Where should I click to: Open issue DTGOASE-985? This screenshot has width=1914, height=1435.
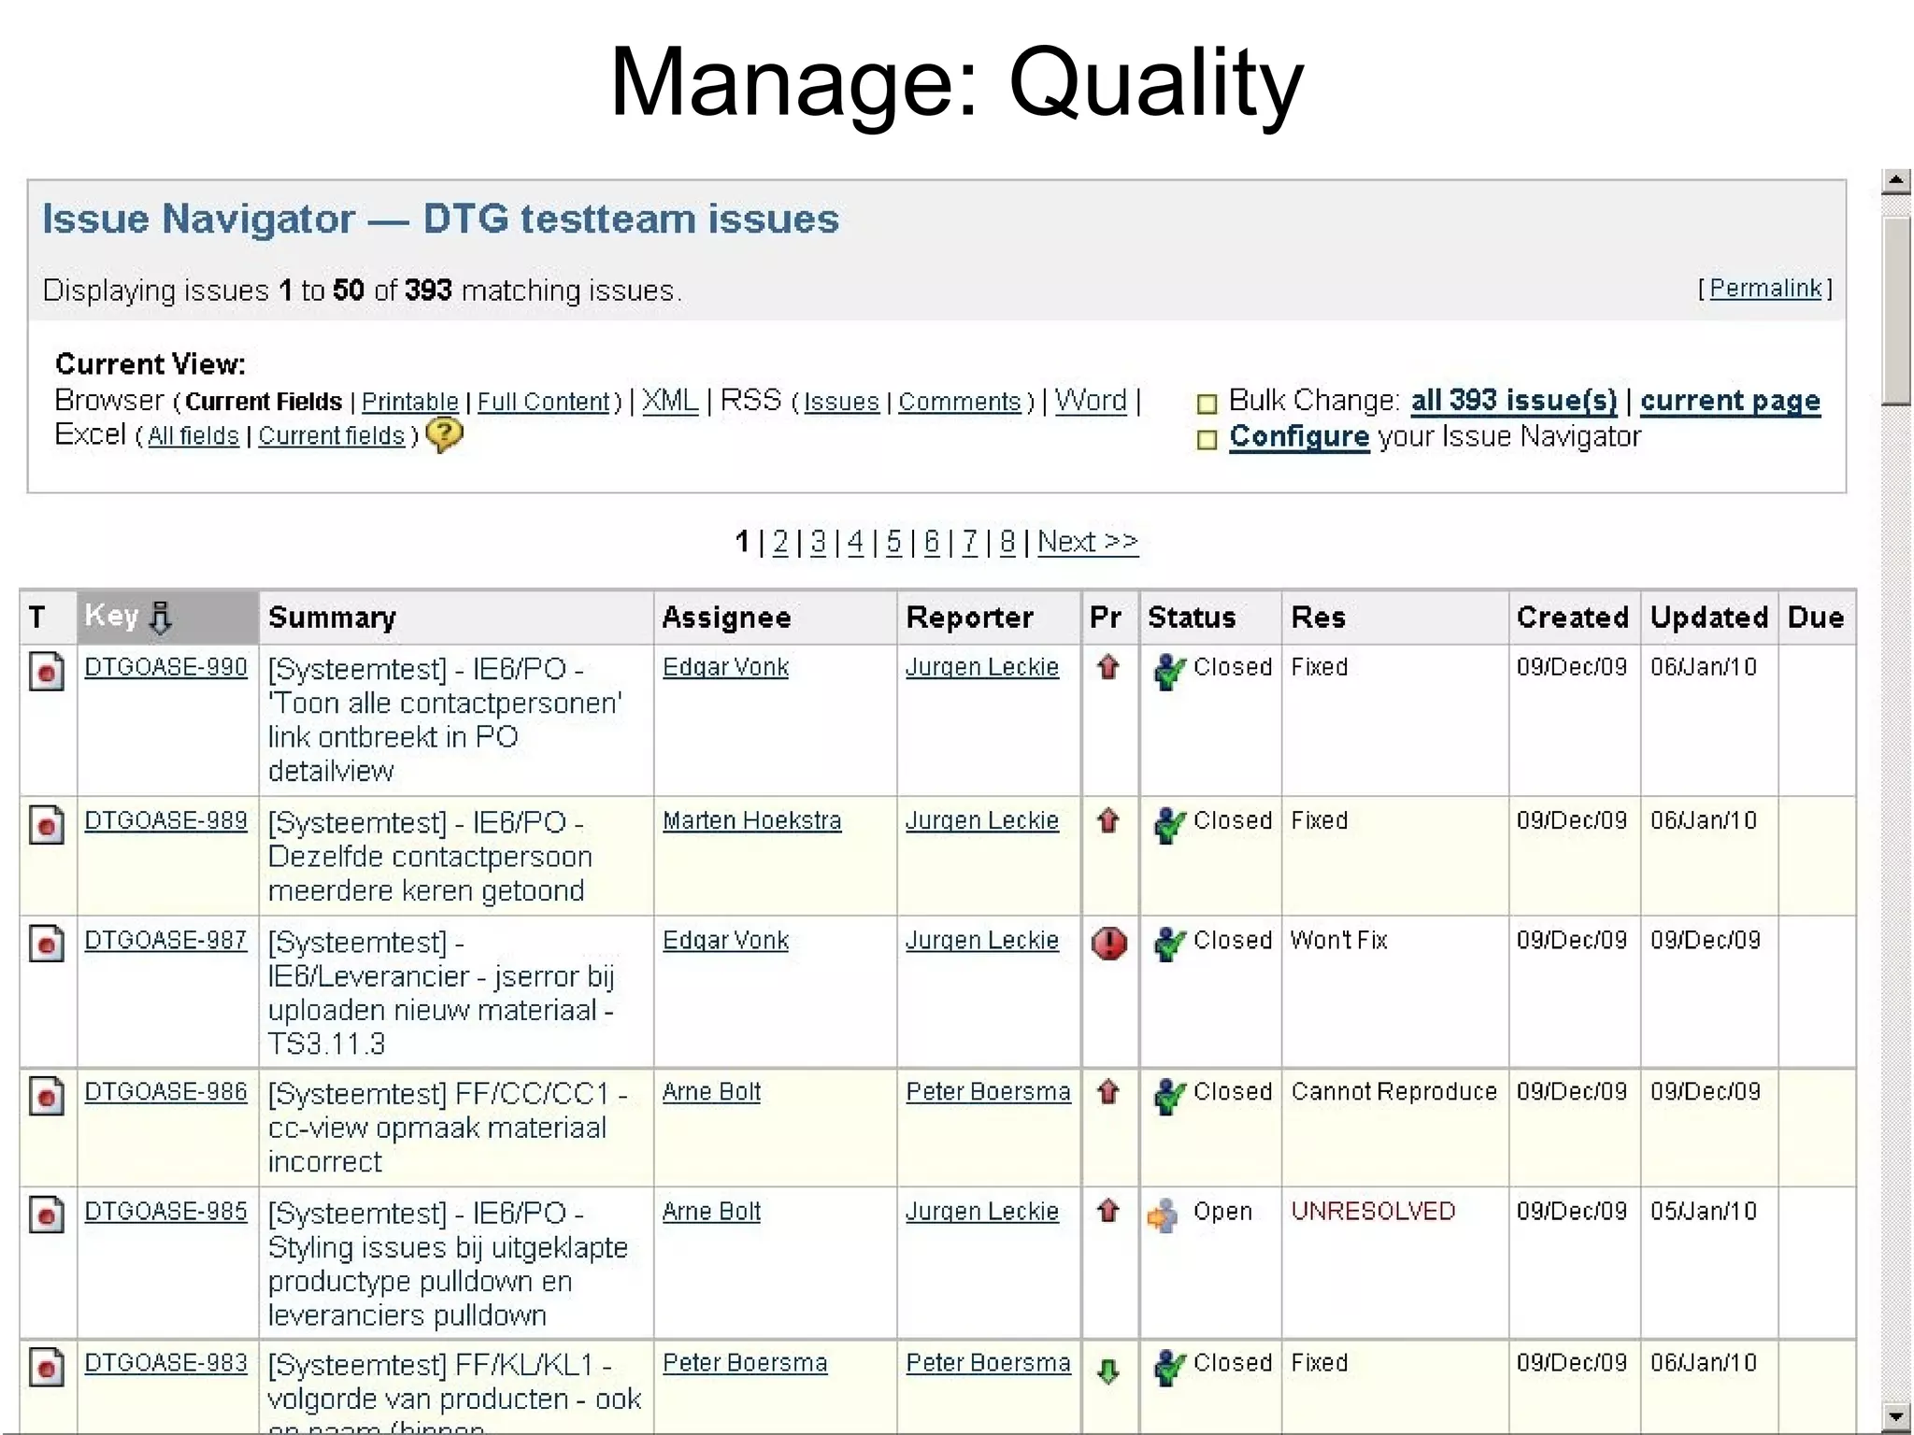(x=165, y=1211)
